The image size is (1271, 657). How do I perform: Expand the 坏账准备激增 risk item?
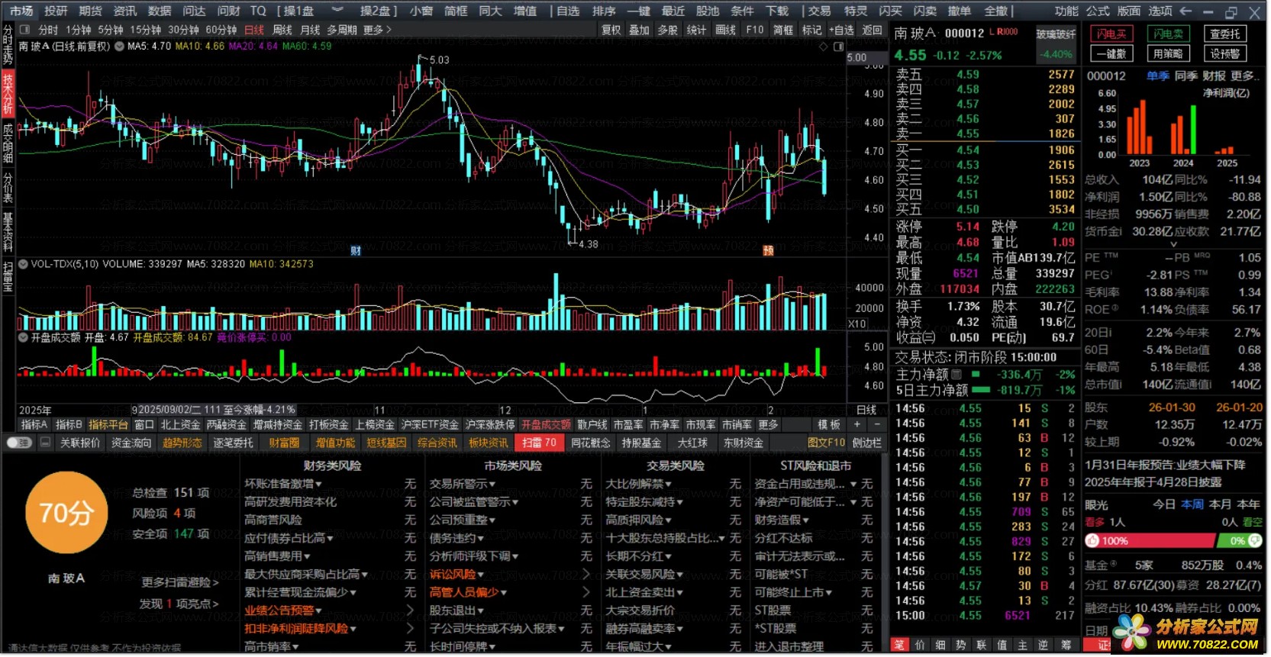pyautogui.click(x=282, y=485)
